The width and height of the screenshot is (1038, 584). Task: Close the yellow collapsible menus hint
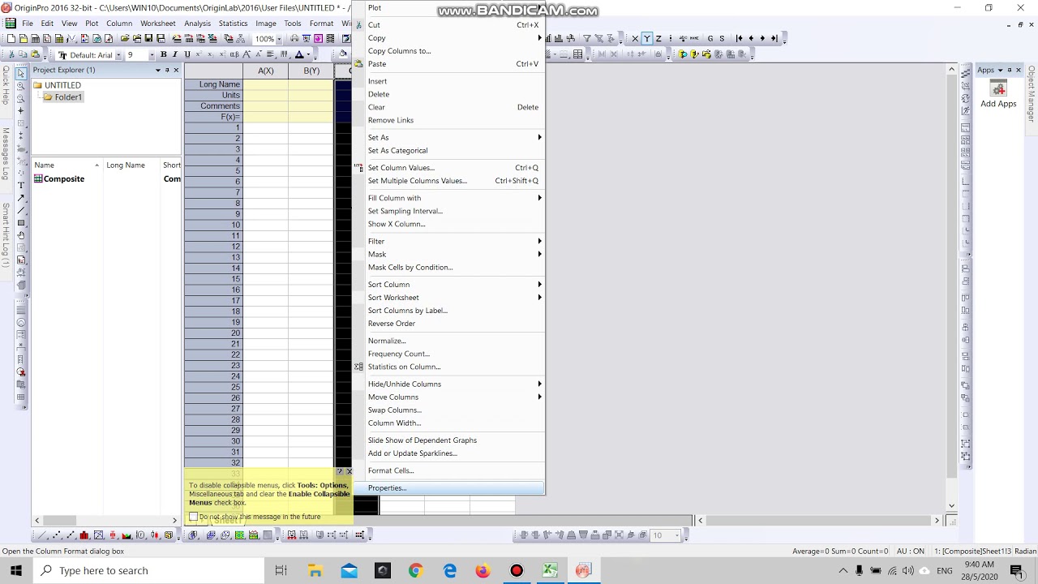click(x=349, y=471)
